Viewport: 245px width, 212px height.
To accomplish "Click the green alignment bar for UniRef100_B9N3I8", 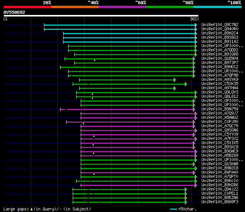I will [138, 169].
